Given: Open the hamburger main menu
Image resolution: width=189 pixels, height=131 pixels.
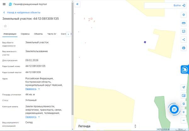Looking at the screenshot, I should click(x=4, y=4).
